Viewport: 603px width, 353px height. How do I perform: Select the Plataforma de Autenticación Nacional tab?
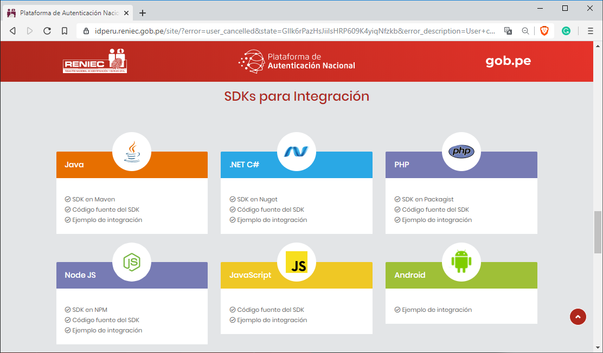coord(68,13)
